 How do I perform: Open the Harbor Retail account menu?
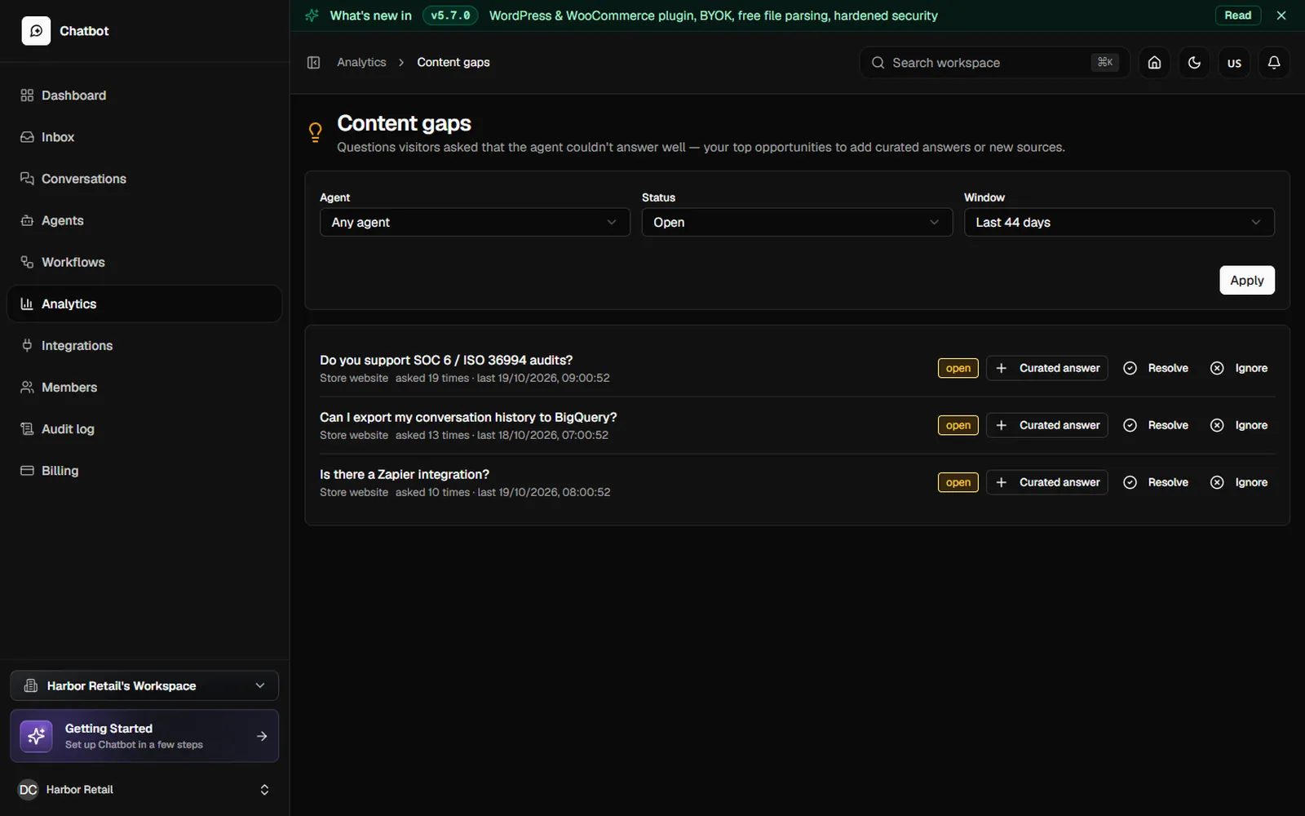(x=144, y=789)
